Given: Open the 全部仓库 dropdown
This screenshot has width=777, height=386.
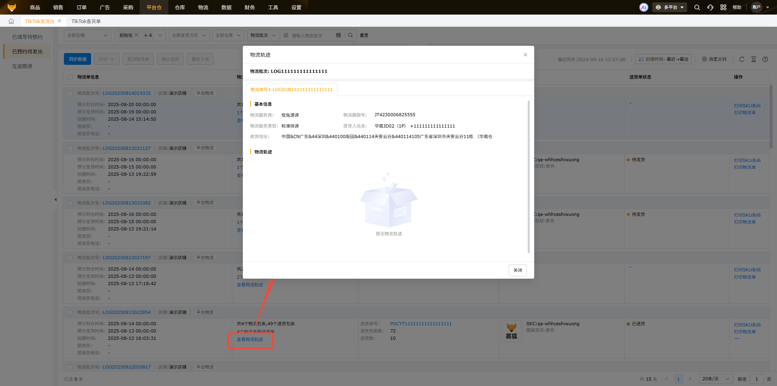Looking at the screenshot, I should pyautogui.click(x=228, y=35).
